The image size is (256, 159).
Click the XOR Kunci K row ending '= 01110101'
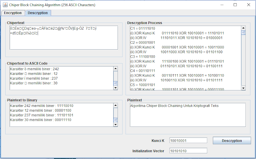tap(177, 61)
